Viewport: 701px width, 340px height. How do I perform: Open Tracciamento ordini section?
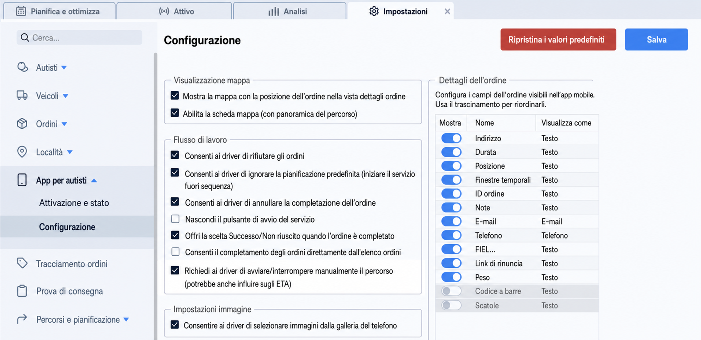(72, 264)
